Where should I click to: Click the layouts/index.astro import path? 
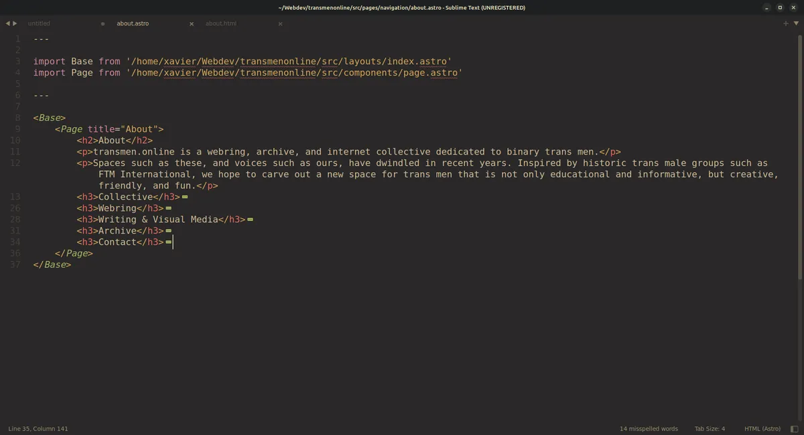(289, 62)
